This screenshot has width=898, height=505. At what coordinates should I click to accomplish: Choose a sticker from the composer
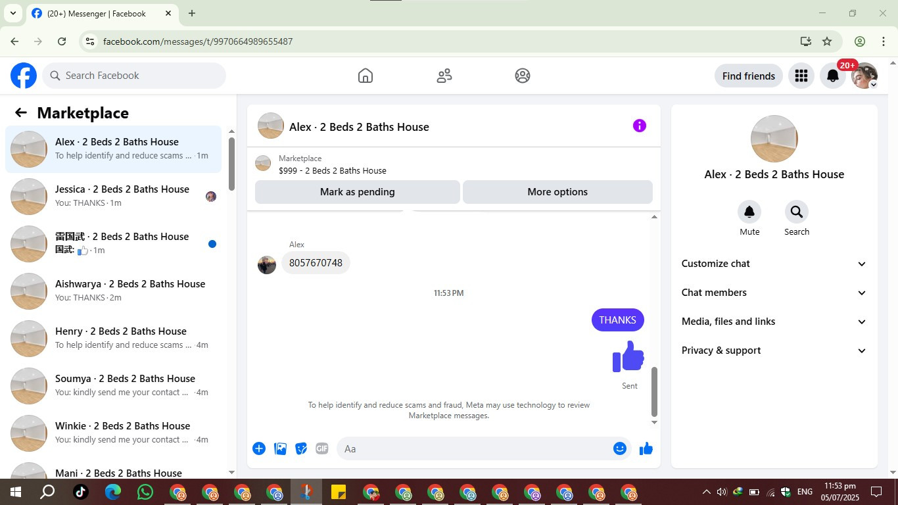(x=301, y=448)
